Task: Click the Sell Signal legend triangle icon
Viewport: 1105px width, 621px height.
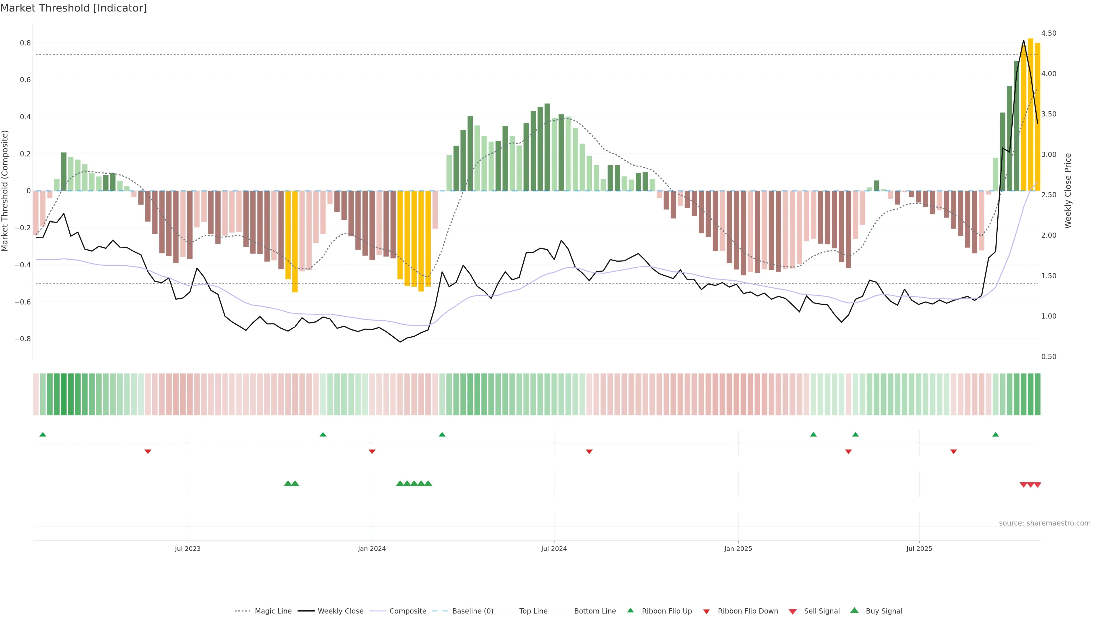Action: pyautogui.click(x=792, y=611)
